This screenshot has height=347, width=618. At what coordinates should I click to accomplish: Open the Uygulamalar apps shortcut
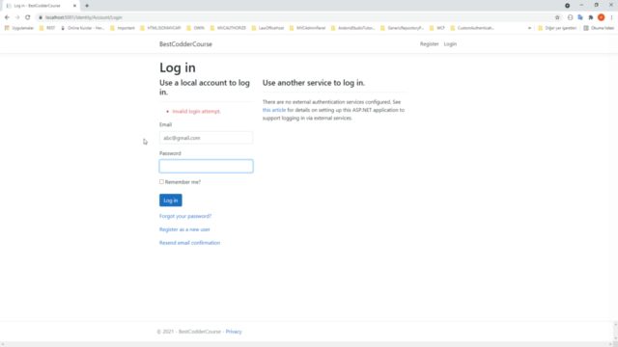pyautogui.click(x=19, y=28)
